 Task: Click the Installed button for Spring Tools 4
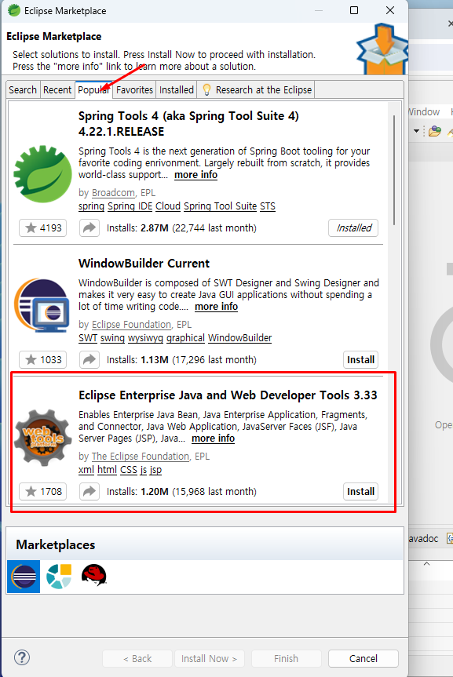click(x=353, y=228)
